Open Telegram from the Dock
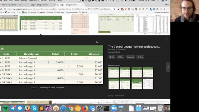 click(13, 108)
